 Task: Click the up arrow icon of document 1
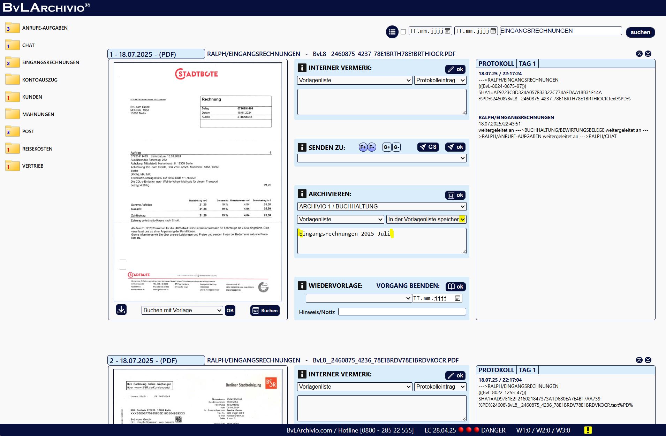(x=639, y=54)
